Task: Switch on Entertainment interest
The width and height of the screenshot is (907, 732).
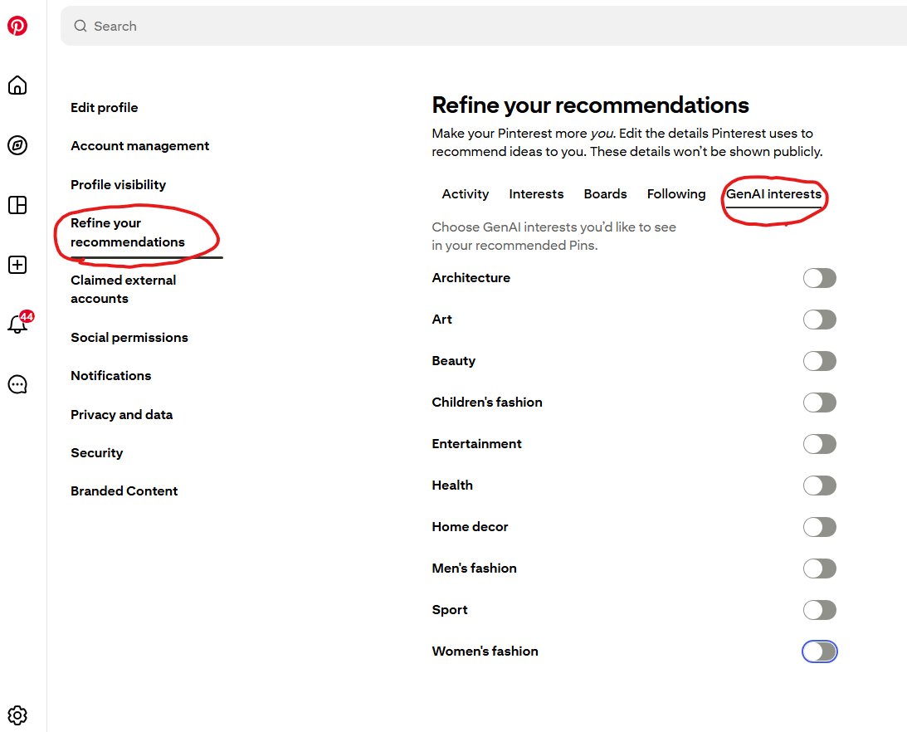Action: click(819, 444)
